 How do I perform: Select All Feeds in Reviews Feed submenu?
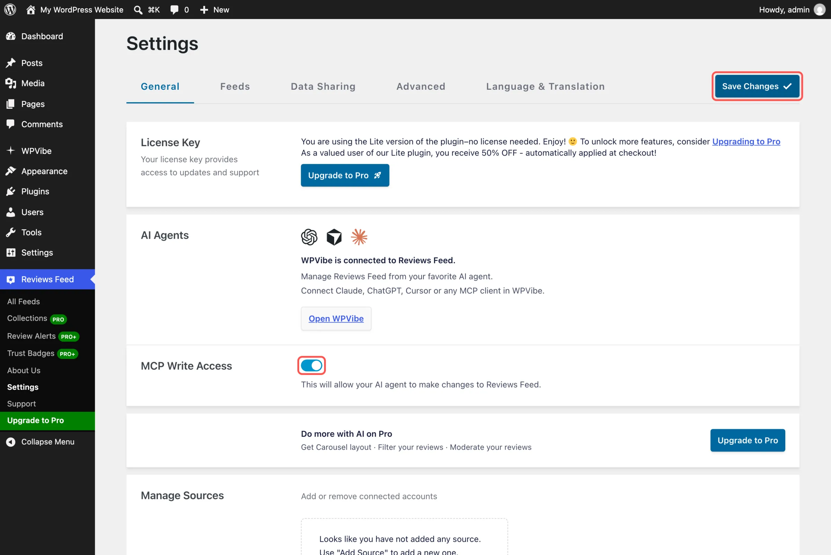23,301
